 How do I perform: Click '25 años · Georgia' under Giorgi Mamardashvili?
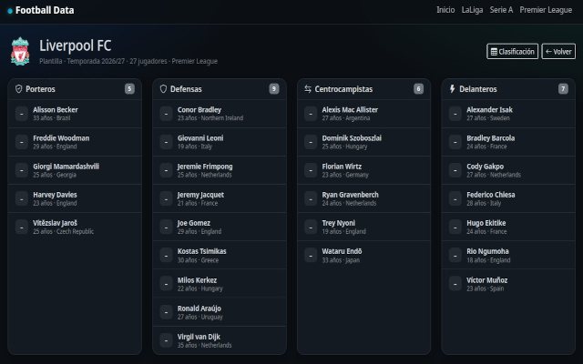tap(55, 175)
